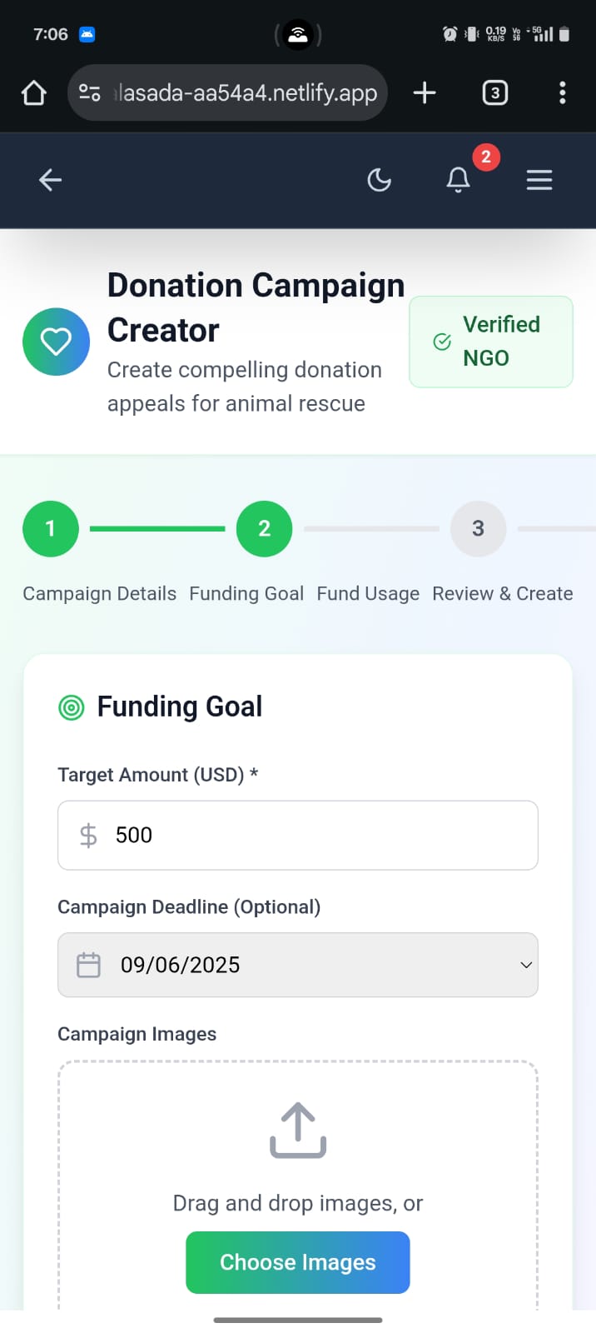Click the target icon beside Funding Goal
Screen dimensions: 596x1333
click(72, 707)
